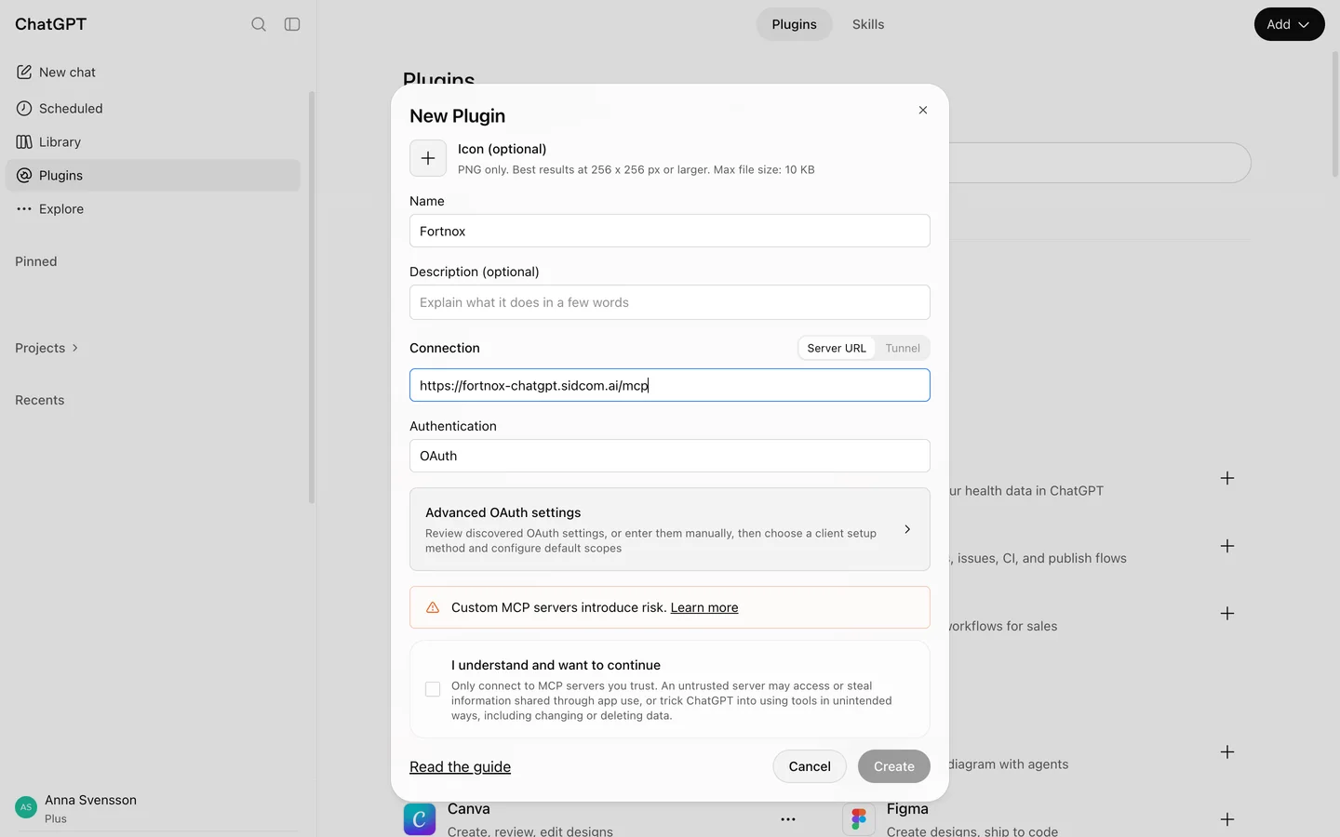Select the Plugins tab at top
1340x837 pixels.
click(x=794, y=24)
